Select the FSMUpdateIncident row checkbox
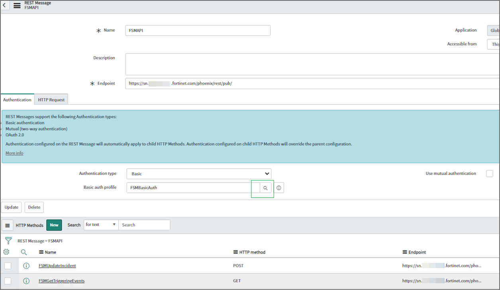The width and height of the screenshot is (500, 290). [x=8, y=266]
